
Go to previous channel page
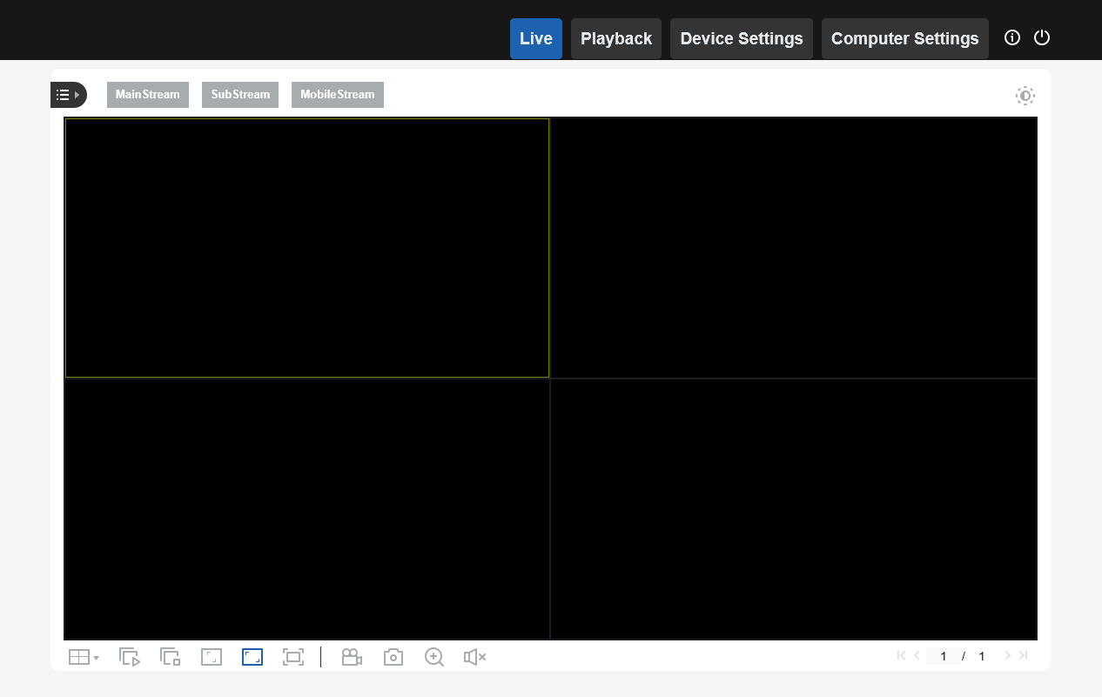point(917,655)
